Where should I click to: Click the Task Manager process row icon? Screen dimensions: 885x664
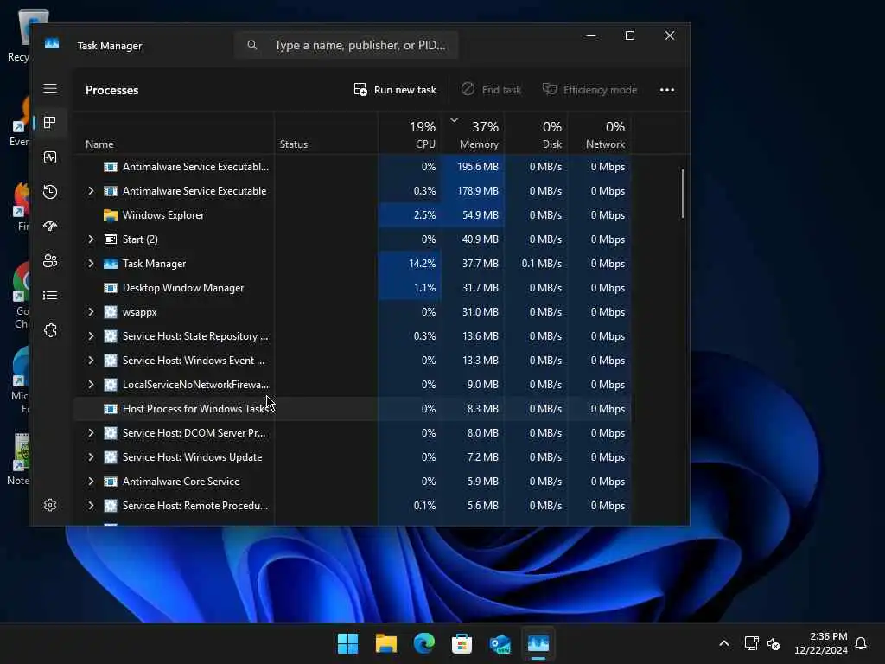pyautogui.click(x=111, y=264)
